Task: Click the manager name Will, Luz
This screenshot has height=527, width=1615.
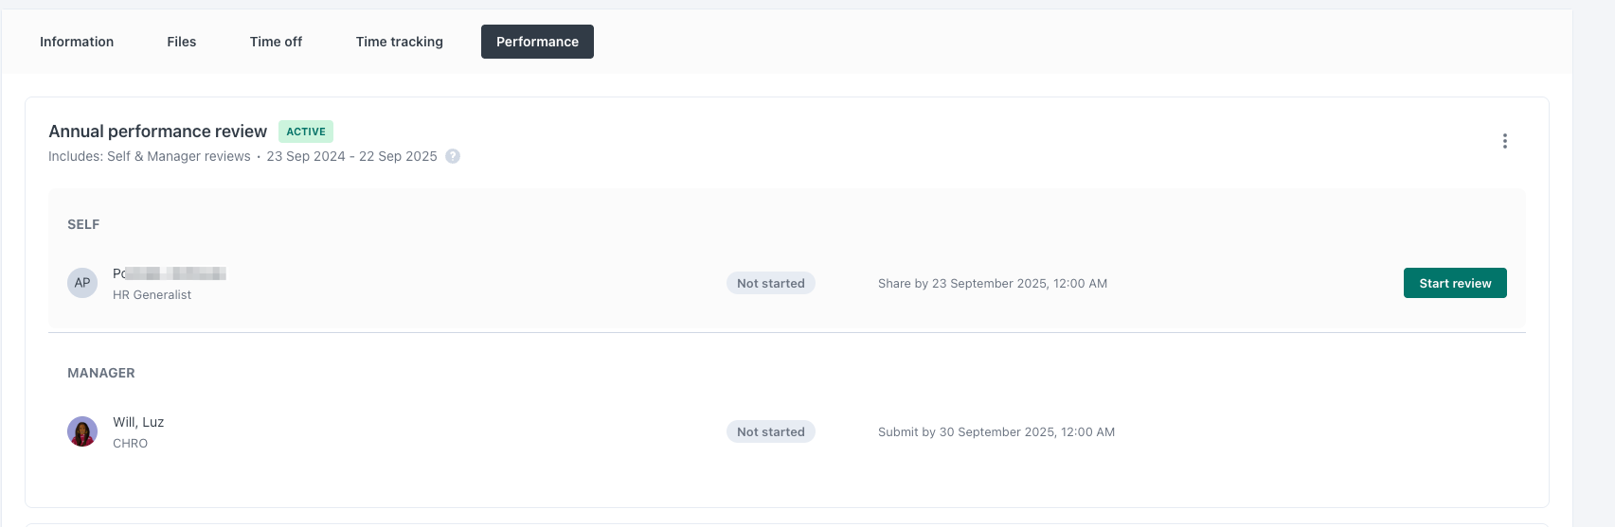Action: coord(138,422)
